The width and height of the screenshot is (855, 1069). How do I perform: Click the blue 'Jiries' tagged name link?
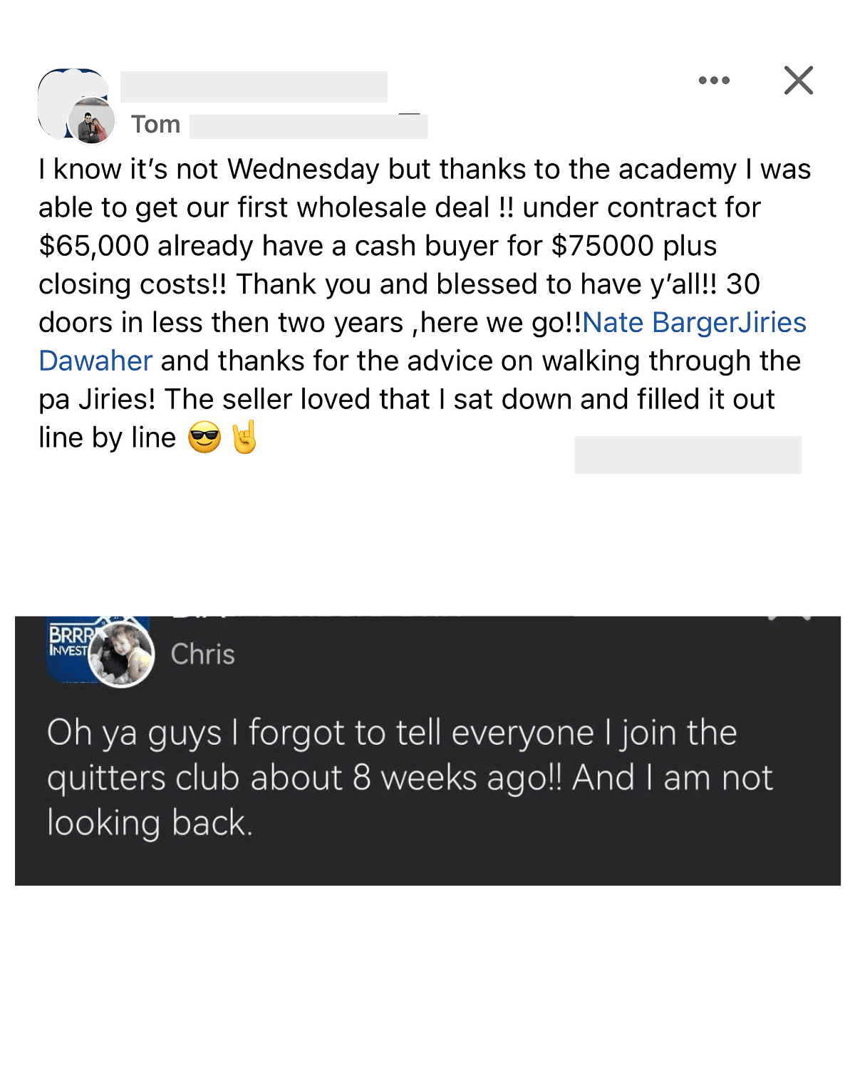coord(772,323)
